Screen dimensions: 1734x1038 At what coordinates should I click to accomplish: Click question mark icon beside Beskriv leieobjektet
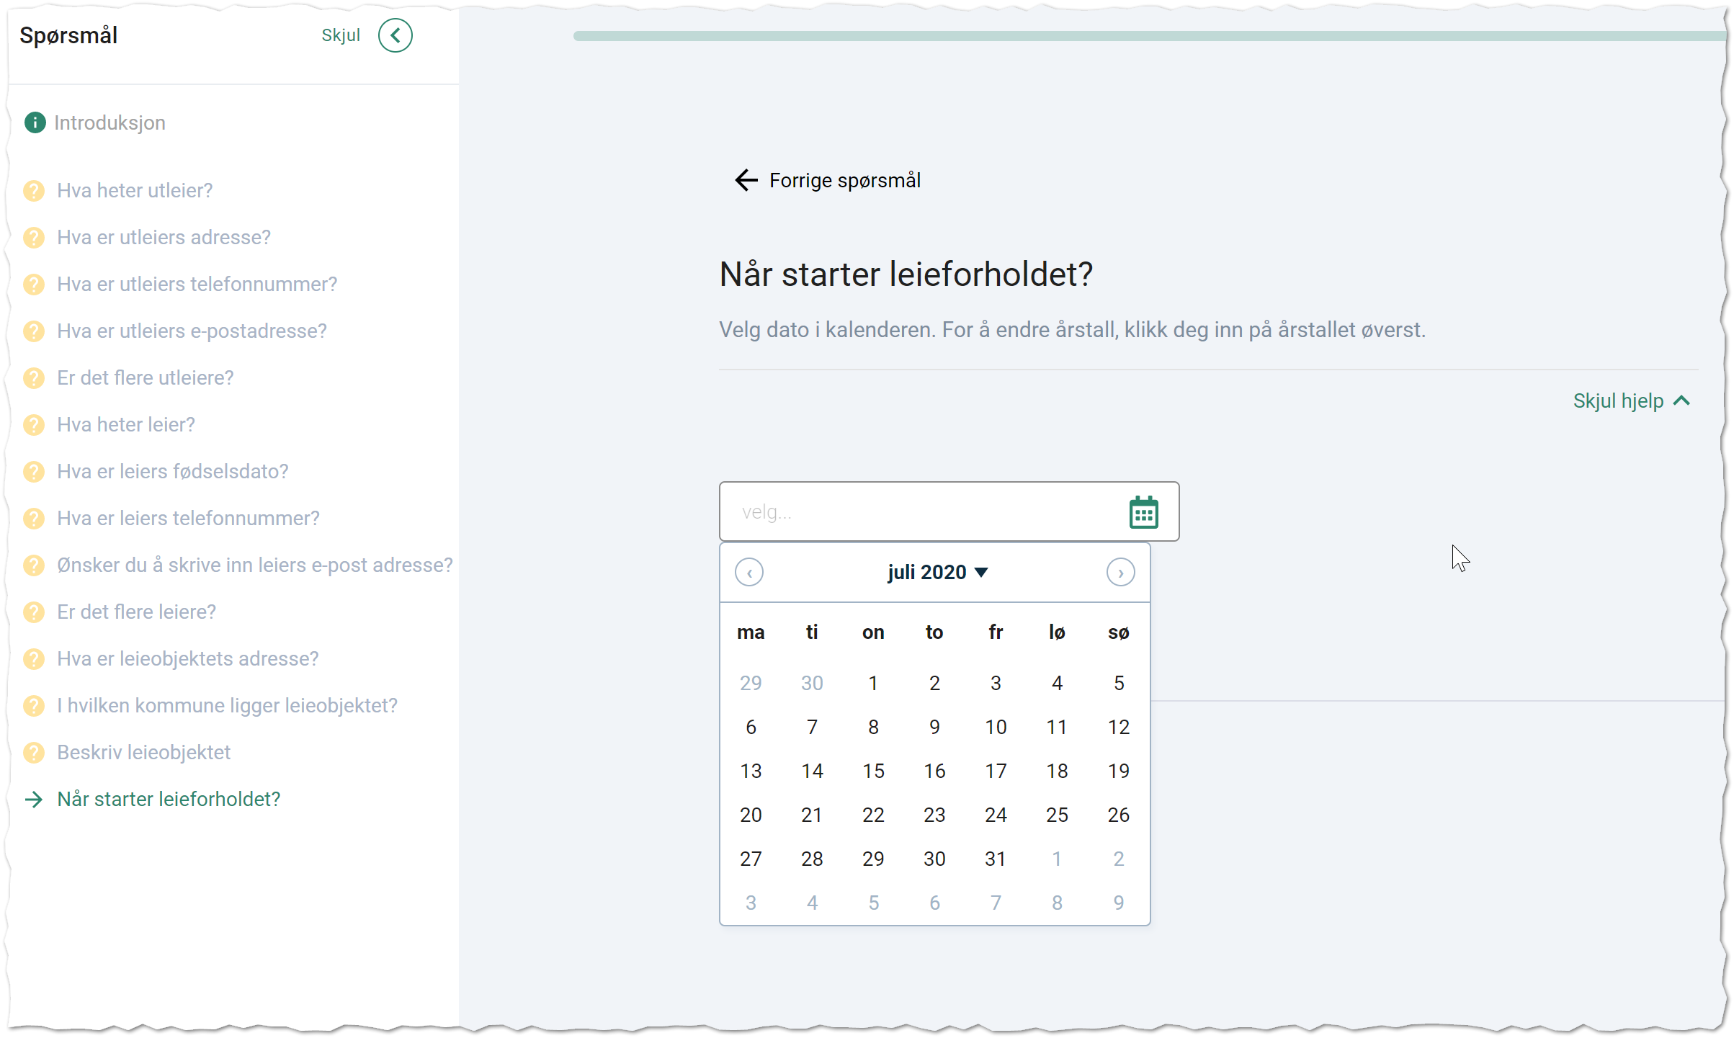coord(34,753)
